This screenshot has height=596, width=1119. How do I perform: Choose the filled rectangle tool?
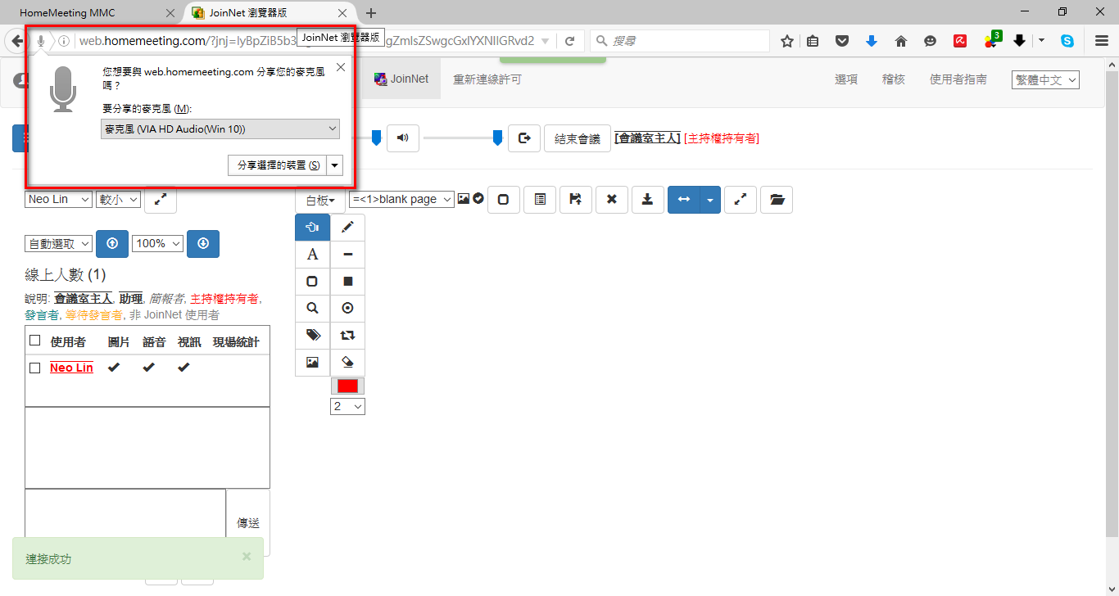click(x=347, y=282)
